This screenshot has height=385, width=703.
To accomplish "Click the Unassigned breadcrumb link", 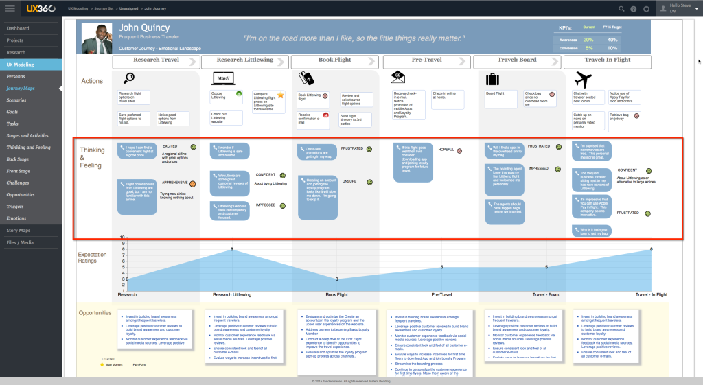I will tap(129, 8).
